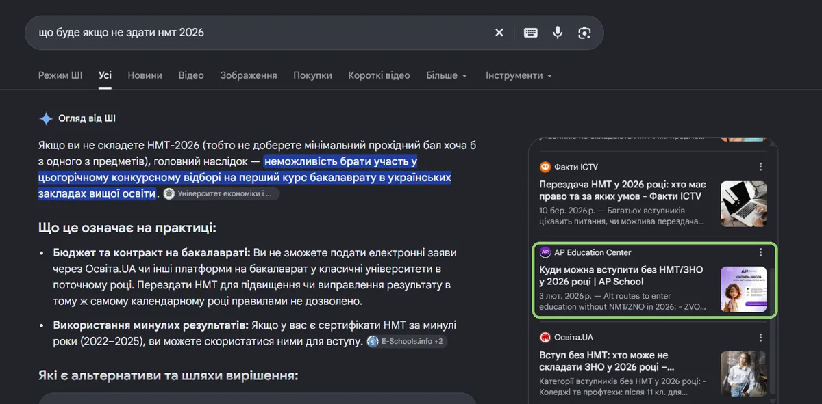Click the laptop thumbnail of Факти ICTV result
The image size is (822, 404).
[x=743, y=204]
